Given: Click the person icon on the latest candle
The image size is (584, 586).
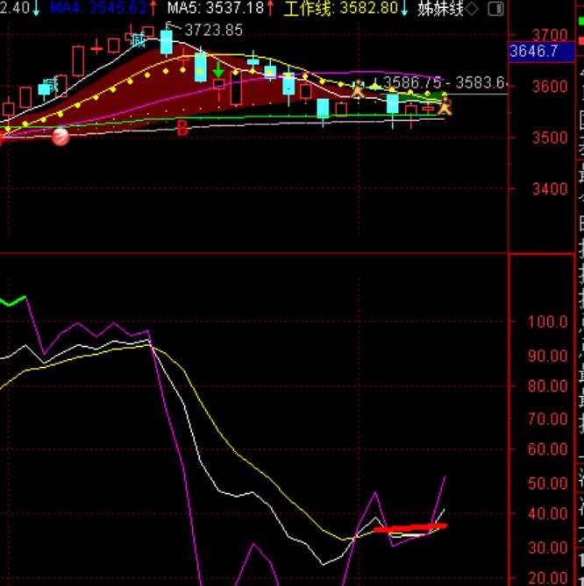Looking at the screenshot, I should pos(445,106).
